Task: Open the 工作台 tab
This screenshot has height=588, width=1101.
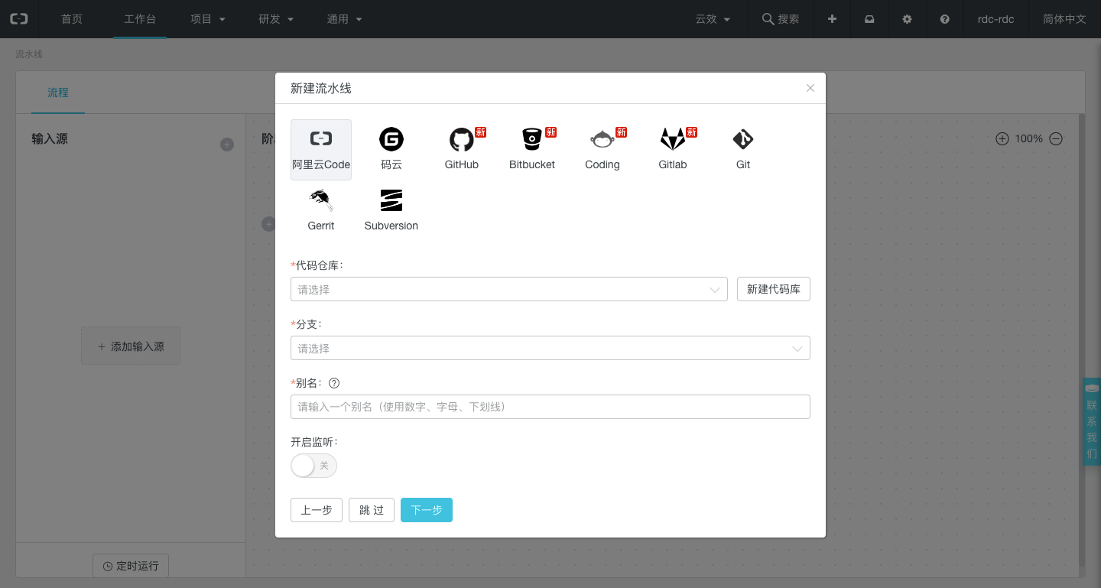Action: pos(140,19)
